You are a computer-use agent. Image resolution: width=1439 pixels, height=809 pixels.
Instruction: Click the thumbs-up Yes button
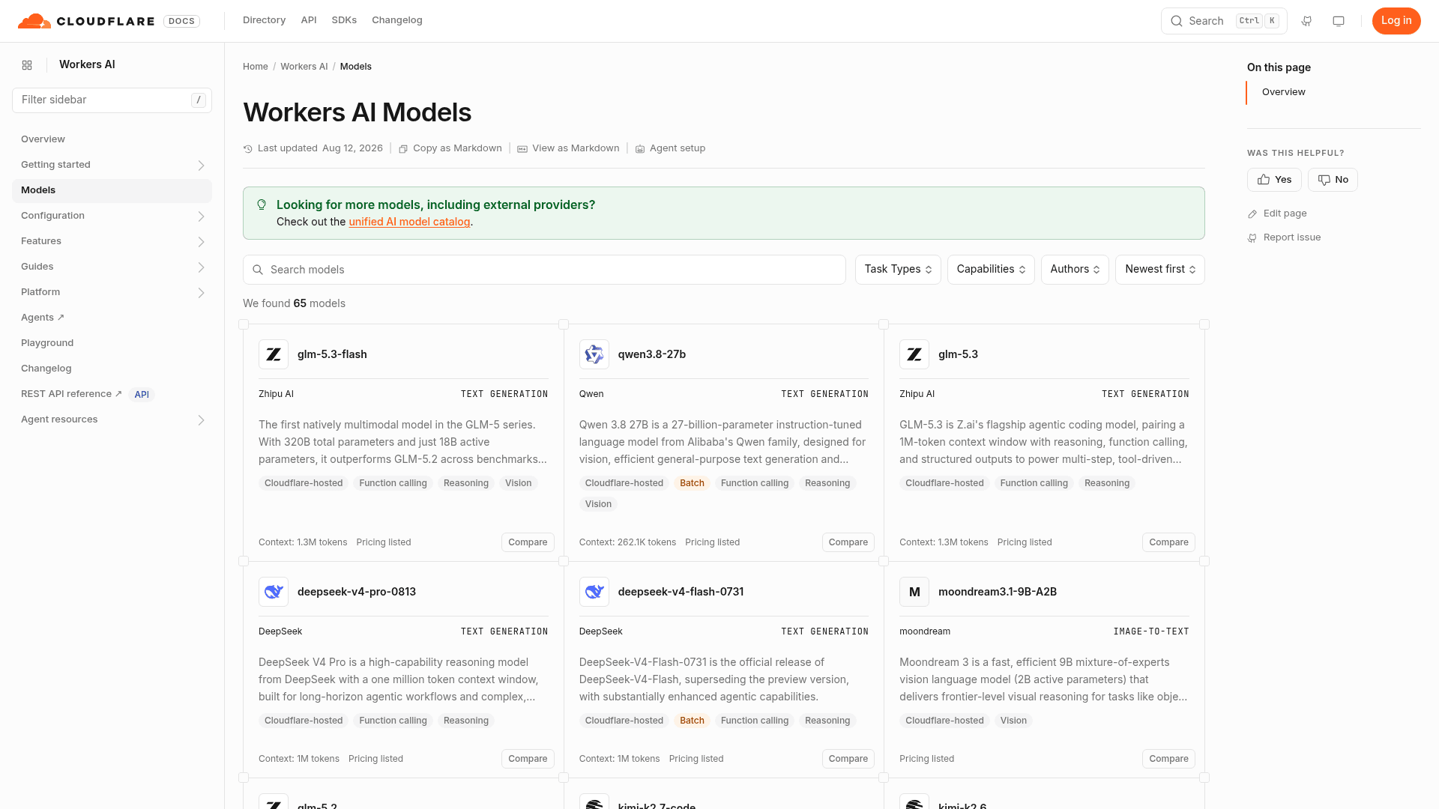click(x=1274, y=180)
